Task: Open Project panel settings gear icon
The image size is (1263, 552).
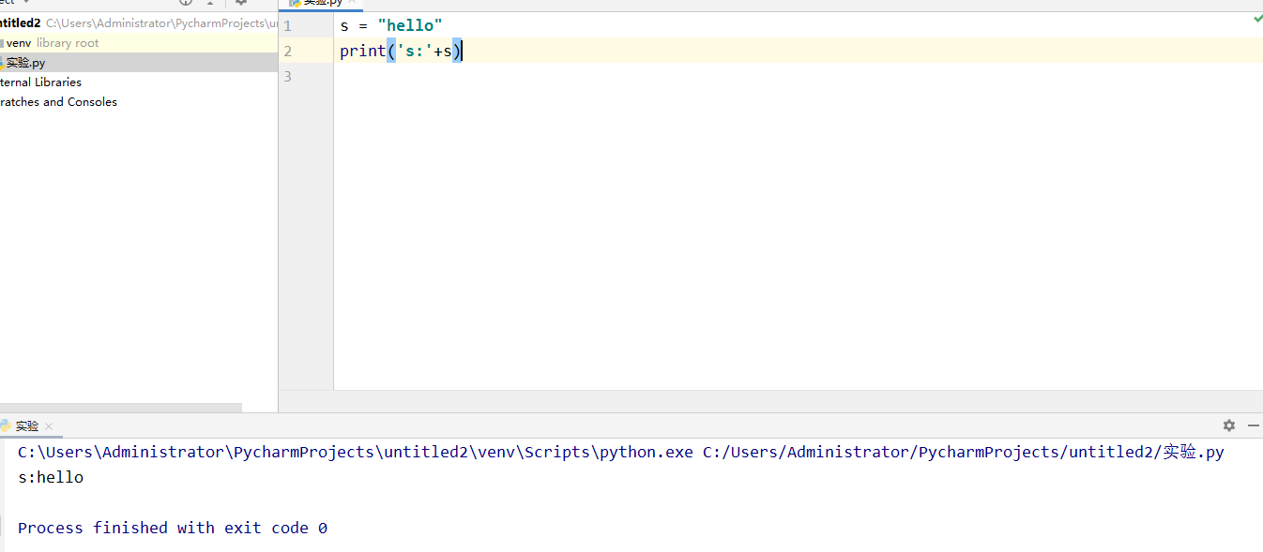Action: 240,3
